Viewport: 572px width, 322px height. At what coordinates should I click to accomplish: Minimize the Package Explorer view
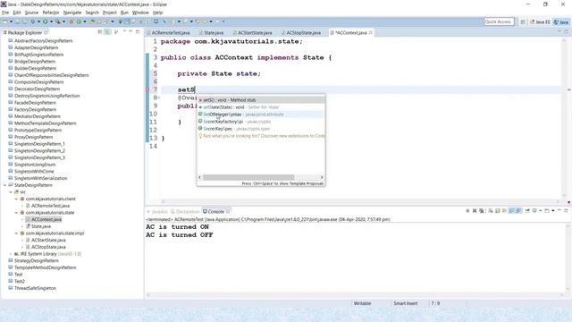pos(130,32)
